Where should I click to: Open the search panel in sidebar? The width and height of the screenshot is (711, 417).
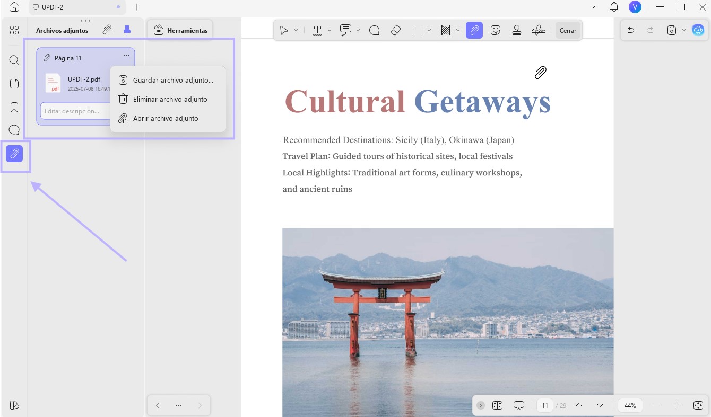pos(14,60)
